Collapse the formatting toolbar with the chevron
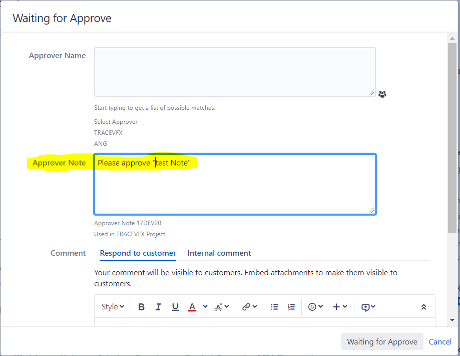Image resolution: width=460 pixels, height=356 pixels. point(423,305)
